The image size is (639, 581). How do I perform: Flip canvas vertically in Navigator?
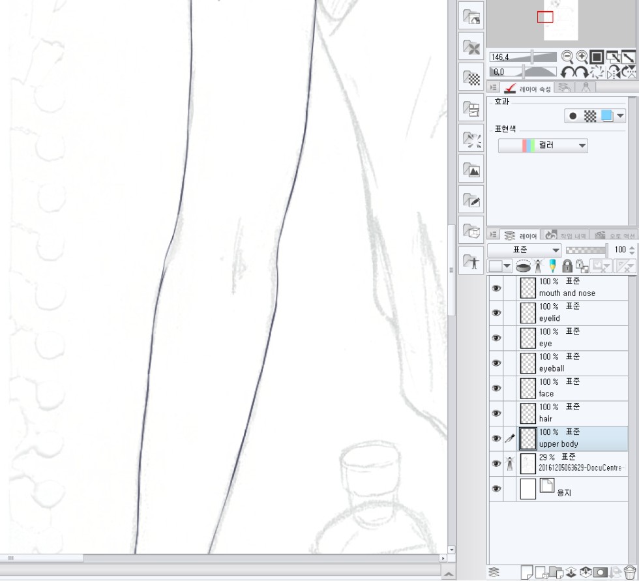pos(629,72)
